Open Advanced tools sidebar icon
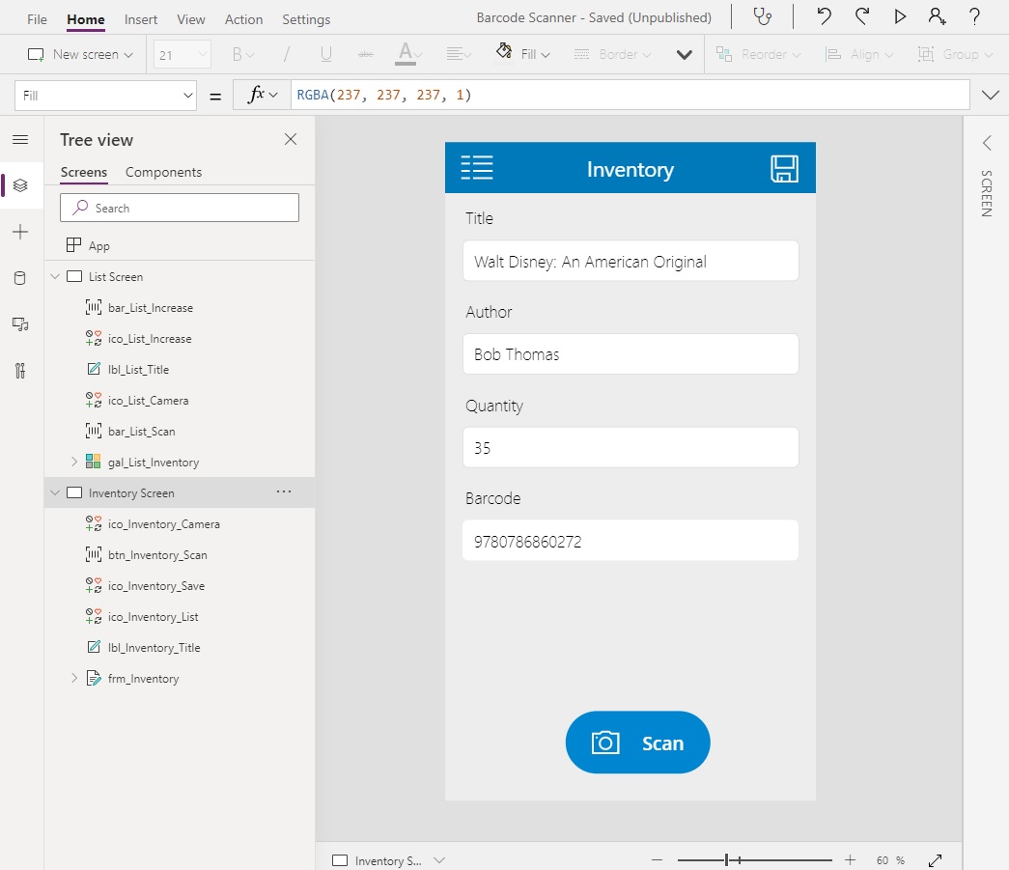 point(20,371)
